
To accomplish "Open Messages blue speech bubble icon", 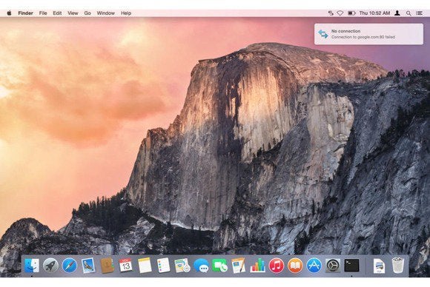I will pos(202,266).
